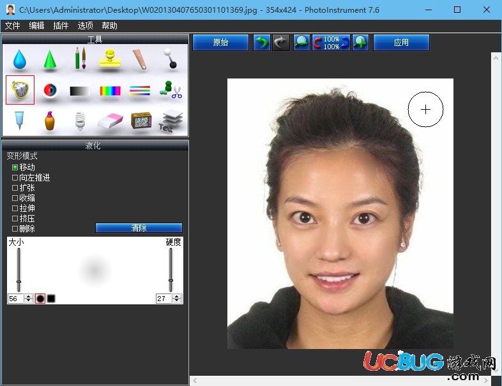Screen dimensions: 502x386
Task: Open the 编辑 menu
Action: [x=36, y=26]
